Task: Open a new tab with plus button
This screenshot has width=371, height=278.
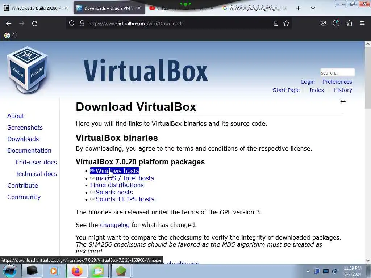Action: coord(299,8)
